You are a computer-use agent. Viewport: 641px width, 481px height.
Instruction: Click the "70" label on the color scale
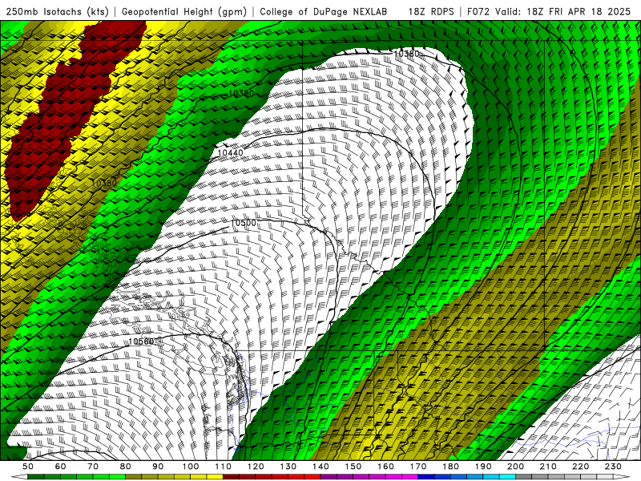93,467
